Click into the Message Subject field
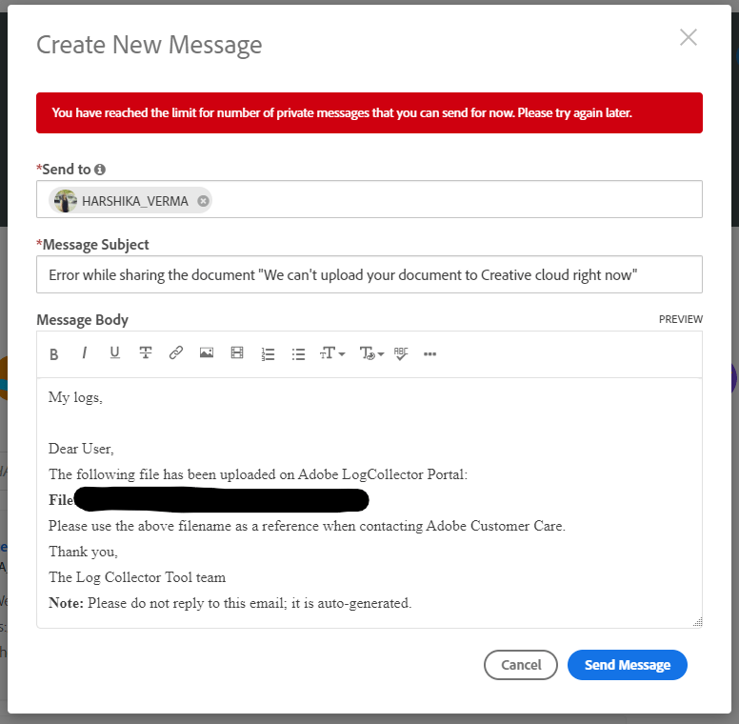 369,274
